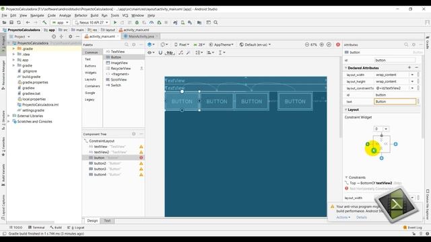Viewport: 431px width, 242px height.
Task: Toggle the TODO tool window button
Action: (16, 227)
